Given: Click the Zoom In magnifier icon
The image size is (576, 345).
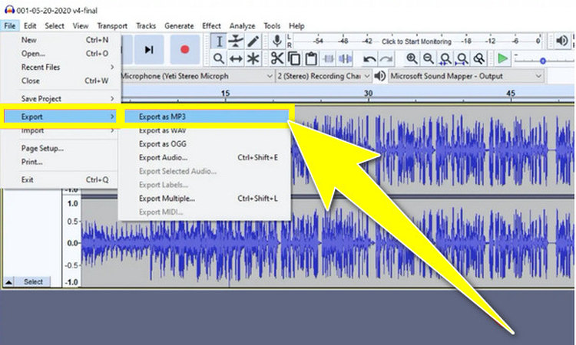Looking at the screenshot, I should pyautogui.click(x=412, y=58).
